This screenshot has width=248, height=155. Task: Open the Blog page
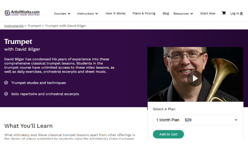pyautogui.click(x=166, y=13)
